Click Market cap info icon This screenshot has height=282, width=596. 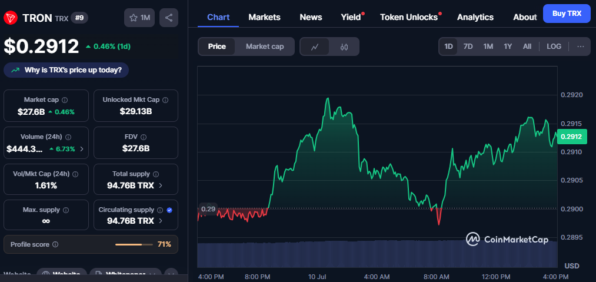[65, 100]
